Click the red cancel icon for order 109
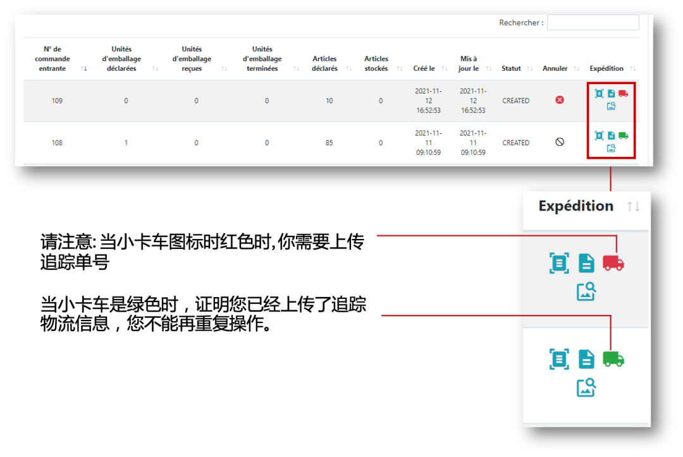Screen dimensions: 683x457 pyautogui.click(x=559, y=100)
